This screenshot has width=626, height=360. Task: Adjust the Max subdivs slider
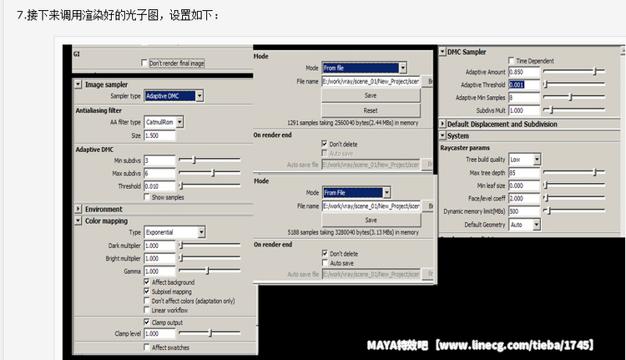click(213, 173)
